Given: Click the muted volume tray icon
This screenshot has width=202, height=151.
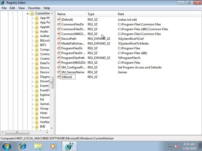Looking at the screenshot, I should [176, 146].
